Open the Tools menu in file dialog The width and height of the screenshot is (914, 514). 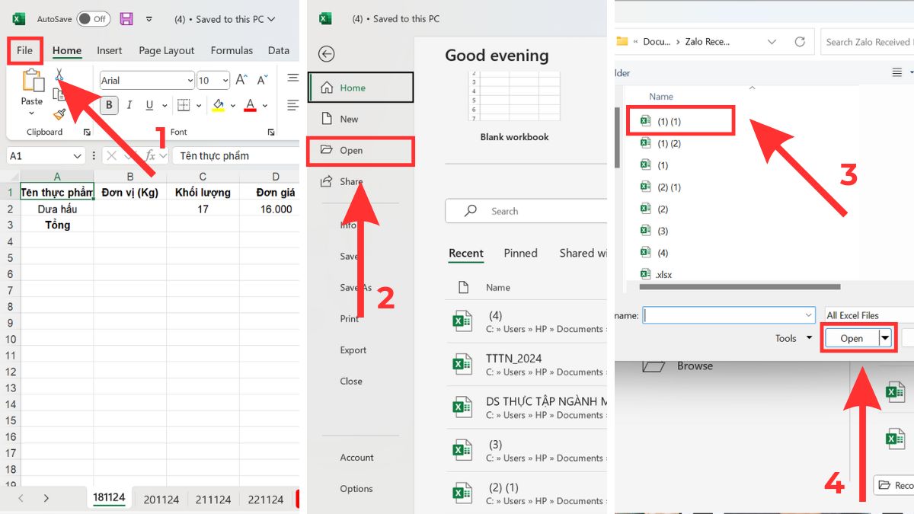(x=794, y=338)
